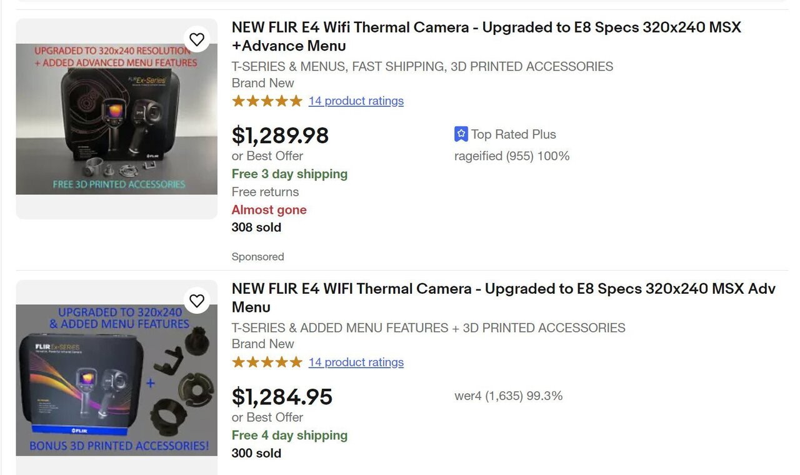
Task: Click 'Free 4 day shipping' text
Action: pyautogui.click(x=289, y=435)
